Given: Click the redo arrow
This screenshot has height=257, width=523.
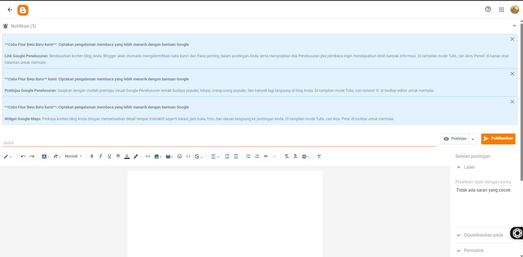Looking at the screenshot, I should tap(32, 157).
